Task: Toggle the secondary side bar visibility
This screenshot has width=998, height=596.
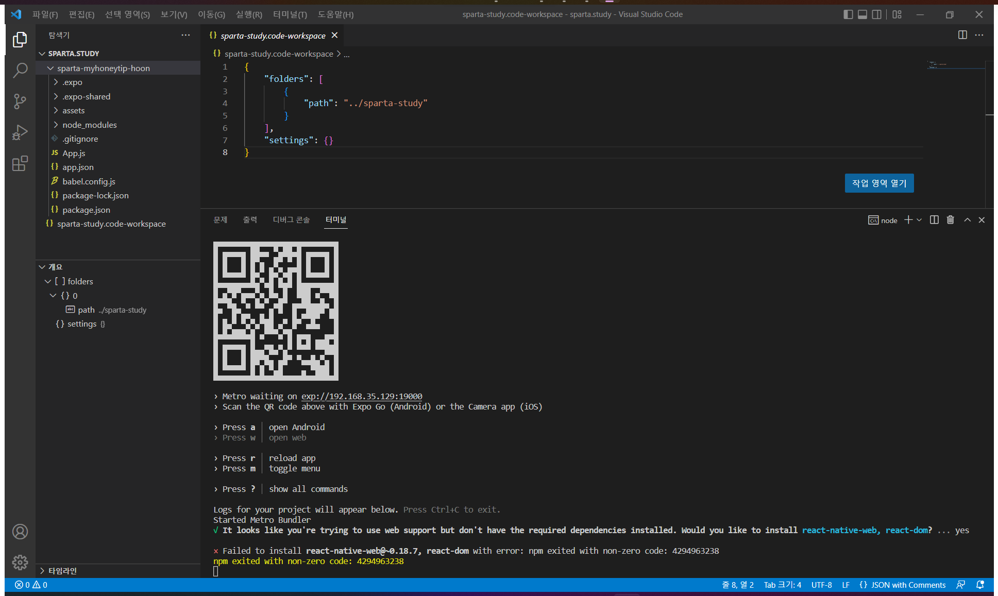Action: (x=877, y=14)
